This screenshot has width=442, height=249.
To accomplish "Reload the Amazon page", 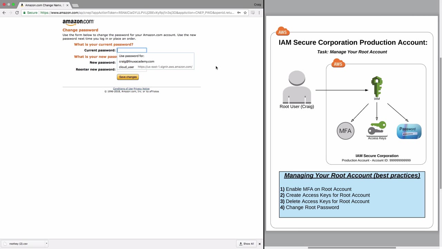I will [17, 13].
